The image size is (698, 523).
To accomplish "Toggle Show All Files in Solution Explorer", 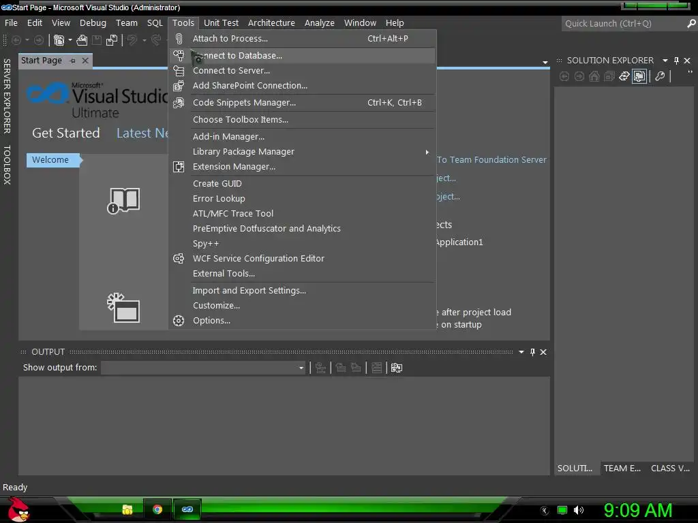I will pos(639,76).
